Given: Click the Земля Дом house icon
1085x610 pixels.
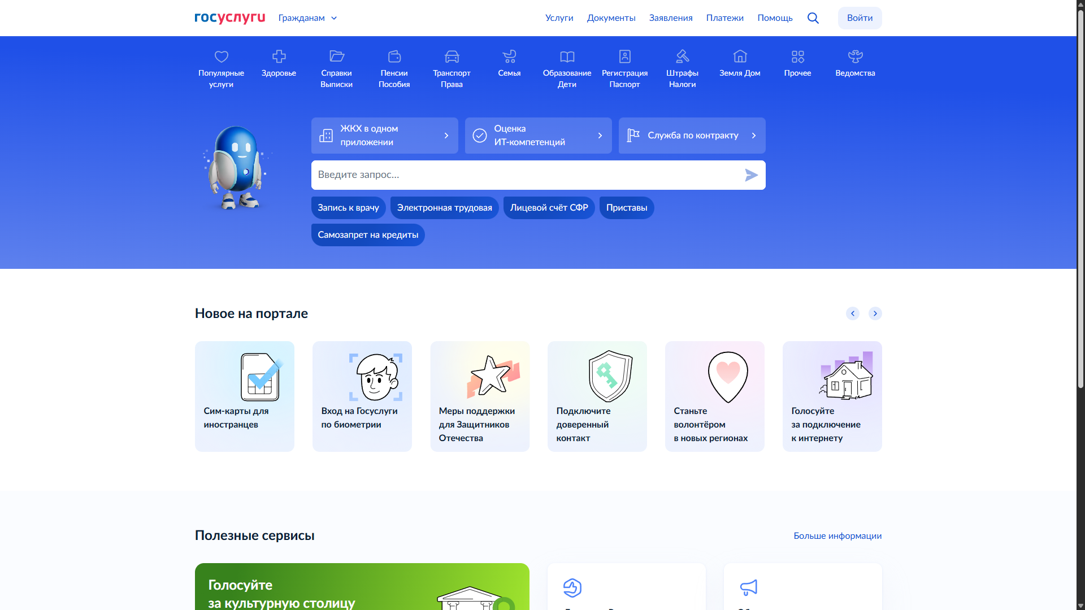Looking at the screenshot, I should pos(740,57).
